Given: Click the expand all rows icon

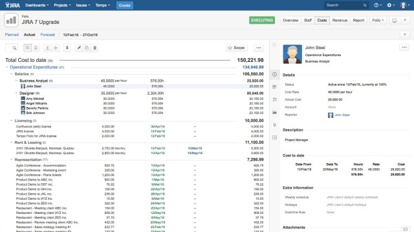Looking at the screenshot, I should point(47,48).
